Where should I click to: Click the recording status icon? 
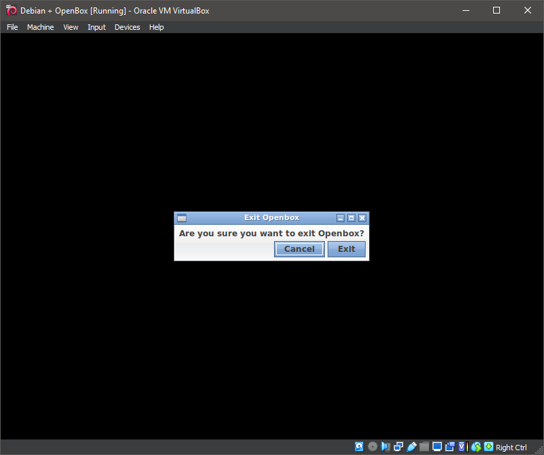coord(449,447)
